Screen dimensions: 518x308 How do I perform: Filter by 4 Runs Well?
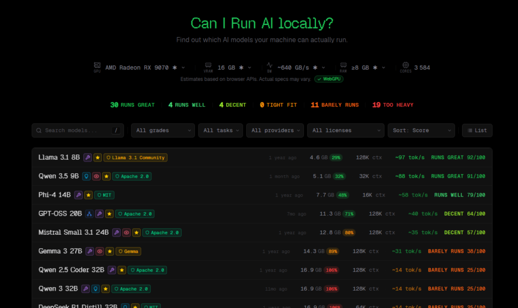187,105
